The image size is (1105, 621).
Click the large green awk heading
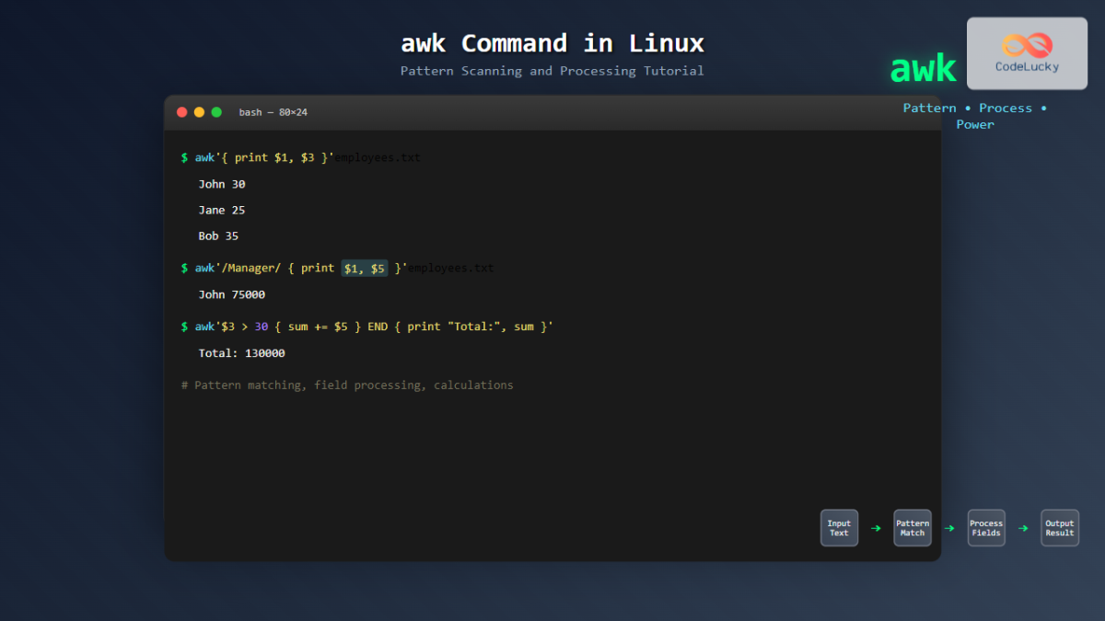[x=923, y=69]
